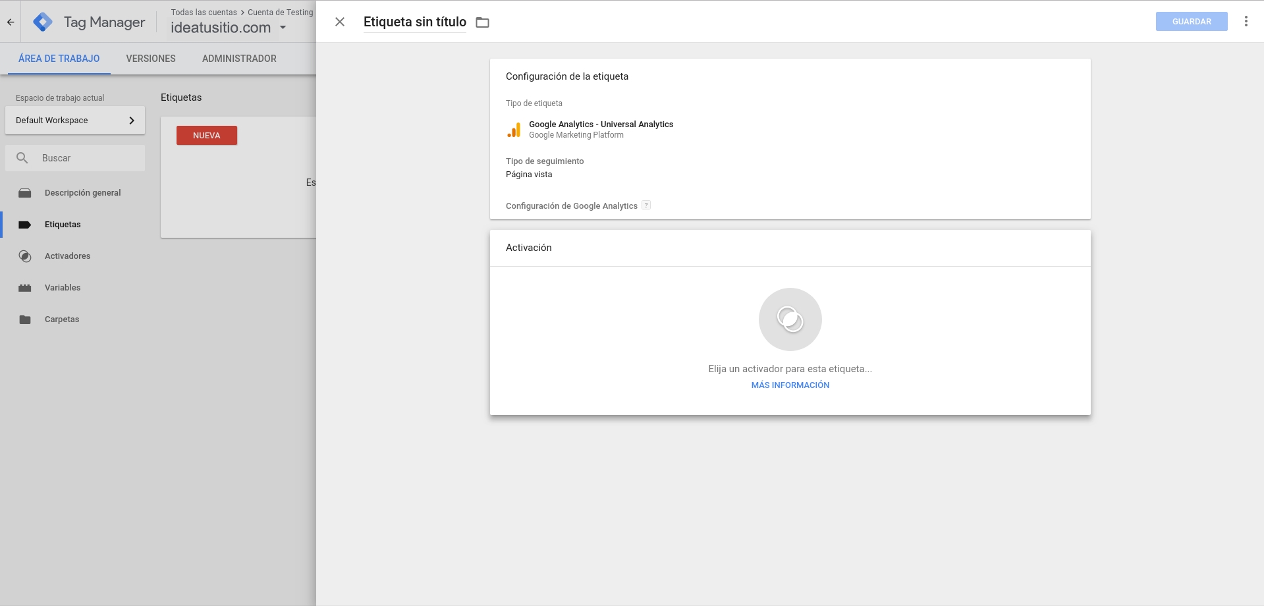The image size is (1264, 606).
Task: Select Activadores in the sidebar
Action: 67,256
